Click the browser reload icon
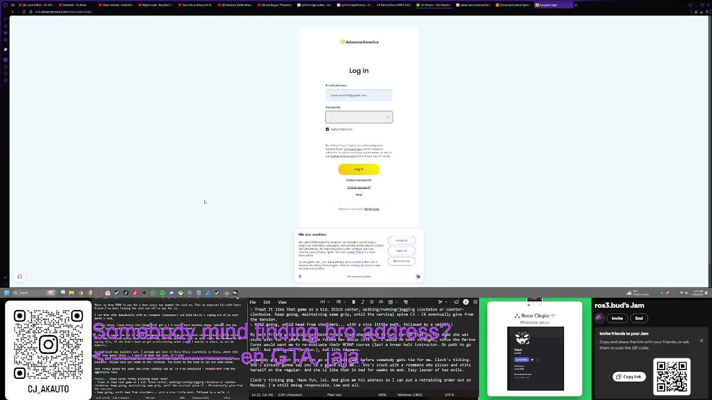Image resolution: width=712 pixels, height=400 pixels. point(23,12)
